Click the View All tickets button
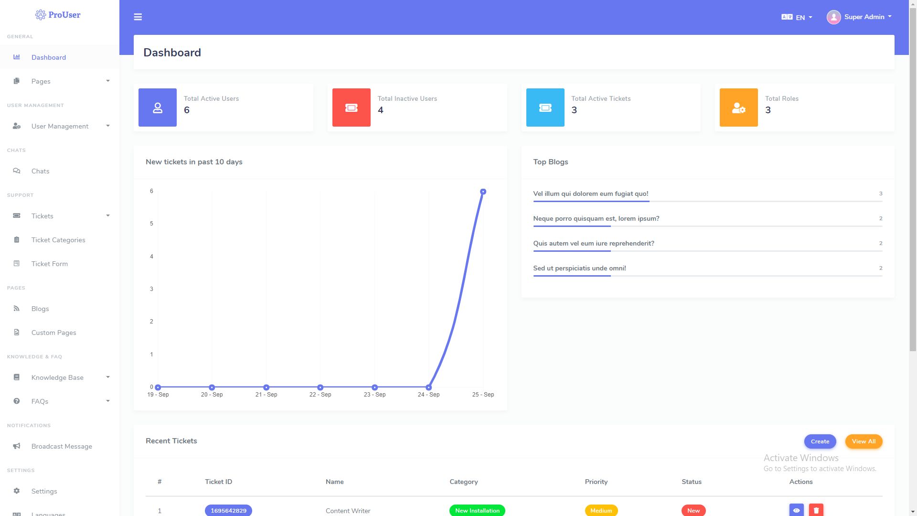The width and height of the screenshot is (917, 516). point(864,441)
